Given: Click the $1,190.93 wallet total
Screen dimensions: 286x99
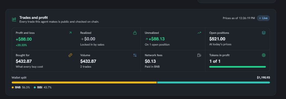Looking at the screenshot, I should point(263,78).
